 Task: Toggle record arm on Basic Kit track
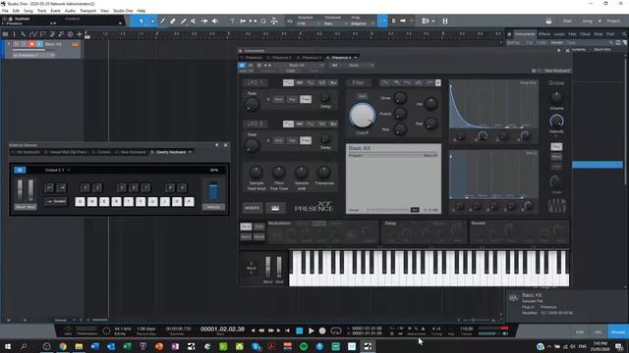(31, 44)
